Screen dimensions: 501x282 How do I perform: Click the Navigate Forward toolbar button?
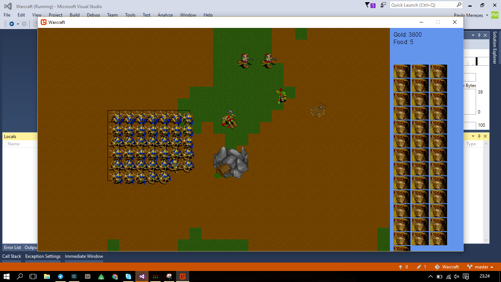click(24, 23)
